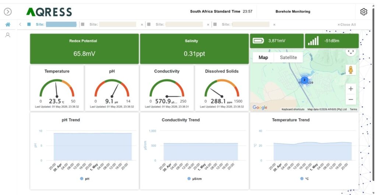Switch map to Map view

pyautogui.click(x=263, y=57)
